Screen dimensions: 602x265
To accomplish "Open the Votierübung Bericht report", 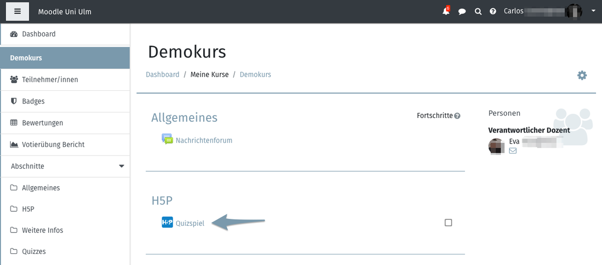I will point(53,145).
